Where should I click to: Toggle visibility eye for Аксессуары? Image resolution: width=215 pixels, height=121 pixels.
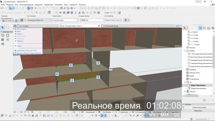pos(15,39)
